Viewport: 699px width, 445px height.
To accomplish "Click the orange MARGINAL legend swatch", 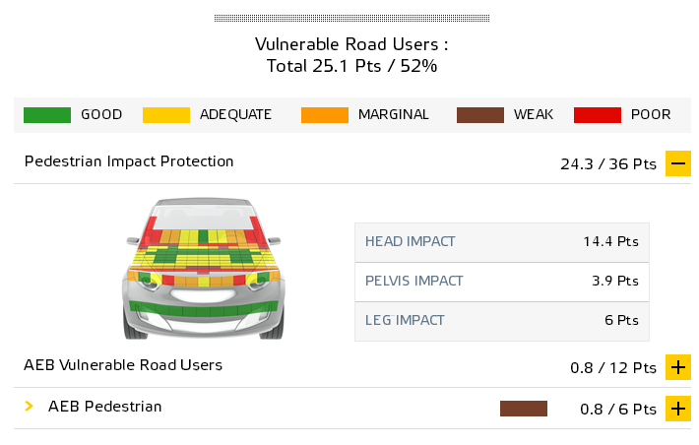I will click(325, 115).
